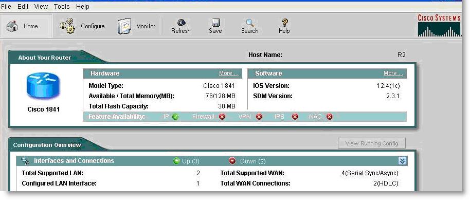Click the Down (3) interfaces count
The height and width of the screenshot is (222, 470).
point(252,161)
